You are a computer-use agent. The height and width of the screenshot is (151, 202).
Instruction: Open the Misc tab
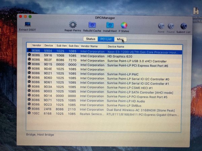120,39
